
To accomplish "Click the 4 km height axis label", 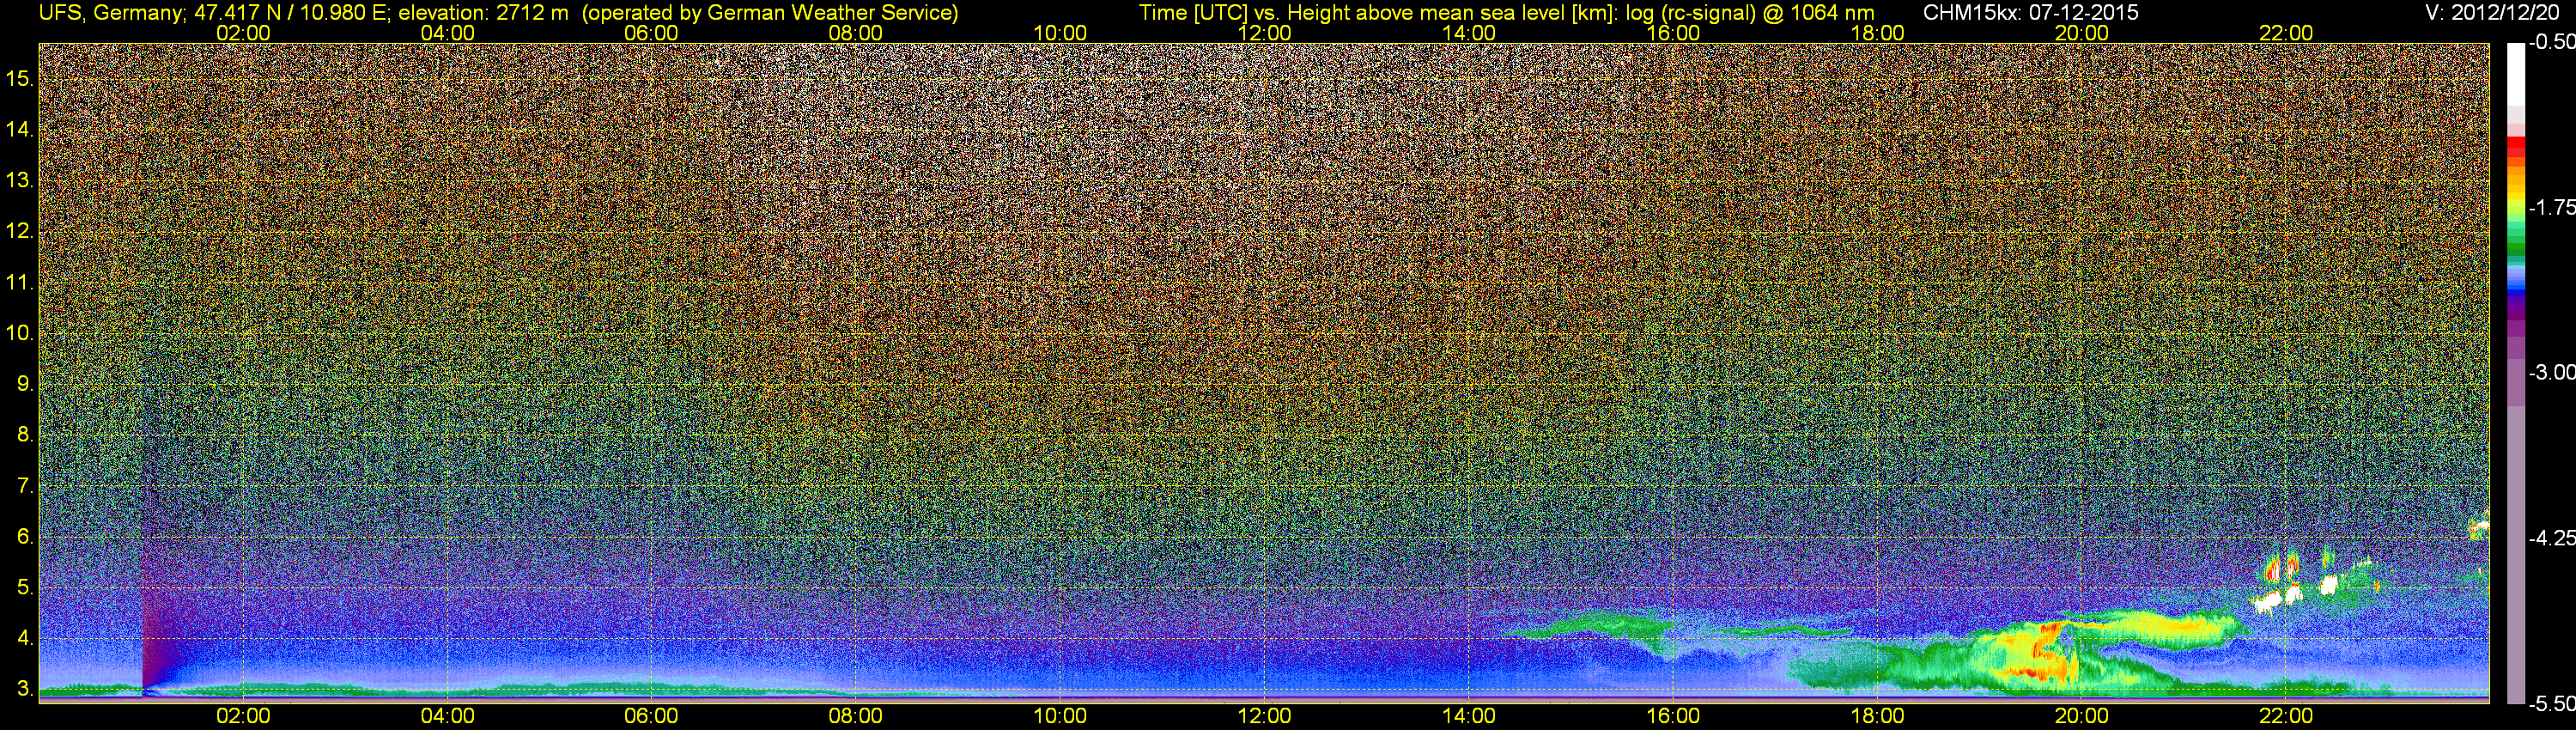I will [x=25, y=638].
